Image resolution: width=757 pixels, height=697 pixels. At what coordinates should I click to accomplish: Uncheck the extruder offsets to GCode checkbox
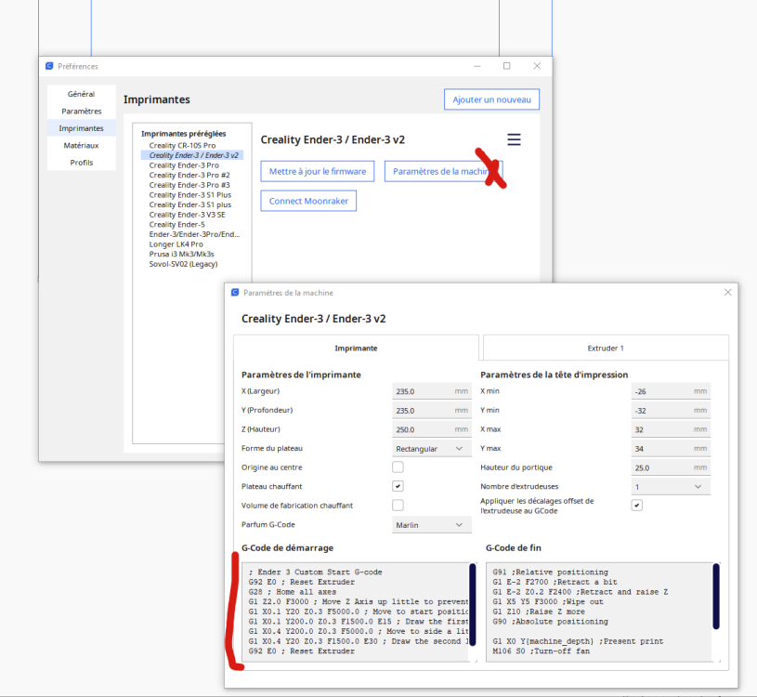pos(637,506)
